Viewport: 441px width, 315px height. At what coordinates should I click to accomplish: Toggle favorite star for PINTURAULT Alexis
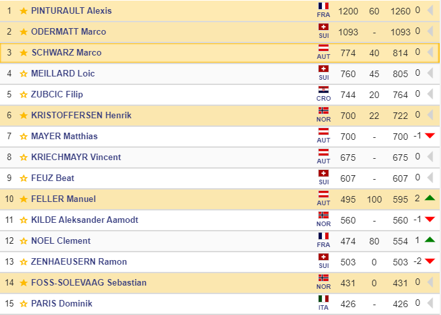click(x=24, y=11)
